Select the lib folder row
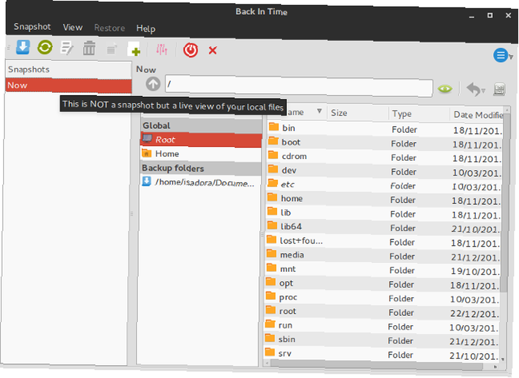519x378 pixels. click(384, 214)
